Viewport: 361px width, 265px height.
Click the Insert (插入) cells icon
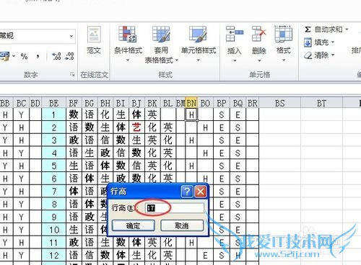pyautogui.click(x=234, y=34)
